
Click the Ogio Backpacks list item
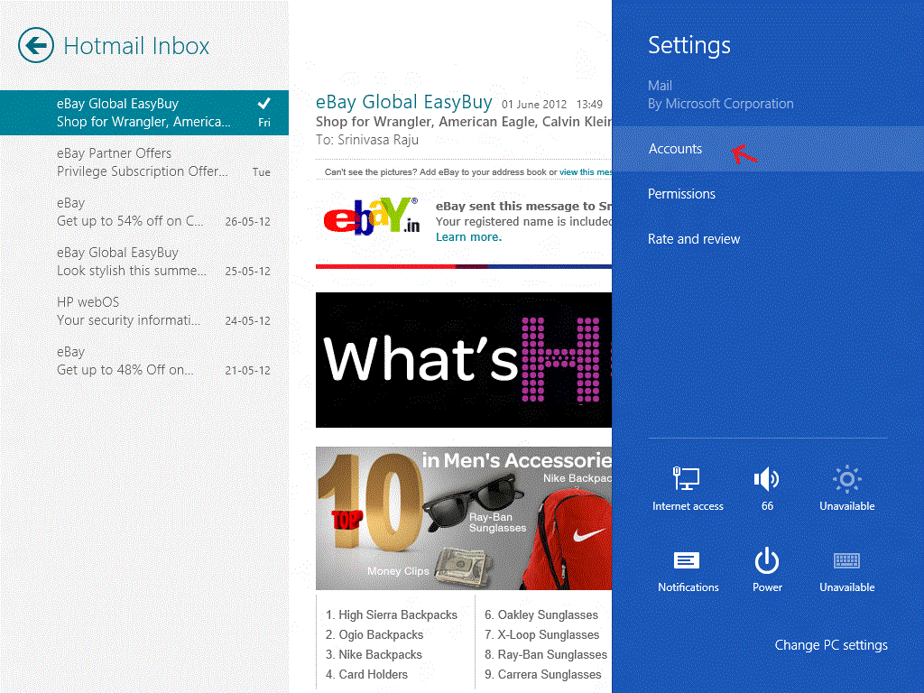tap(374, 634)
